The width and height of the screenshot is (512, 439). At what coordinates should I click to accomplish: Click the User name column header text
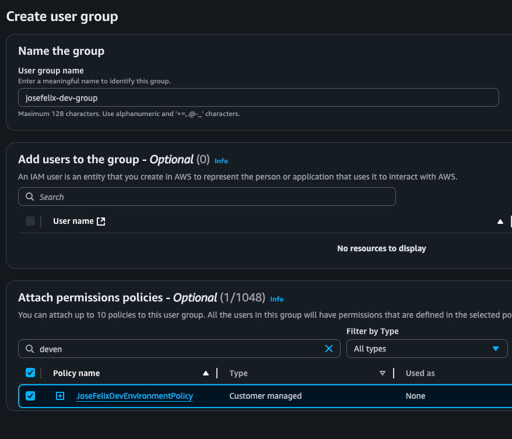[73, 222]
